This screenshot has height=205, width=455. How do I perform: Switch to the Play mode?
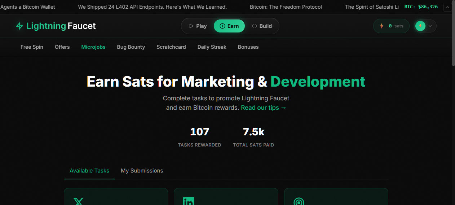tap(198, 26)
